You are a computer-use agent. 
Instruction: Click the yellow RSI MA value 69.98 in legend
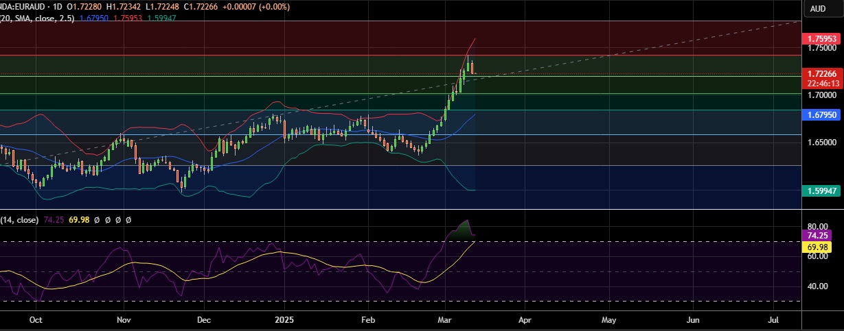(x=78, y=220)
